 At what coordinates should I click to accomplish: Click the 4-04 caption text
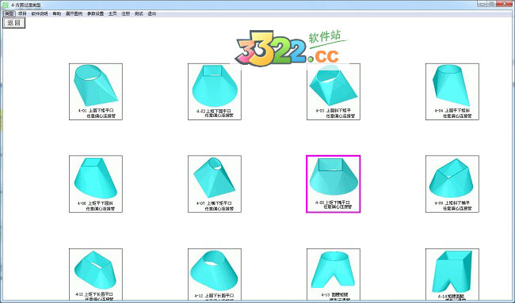[x=453, y=113]
